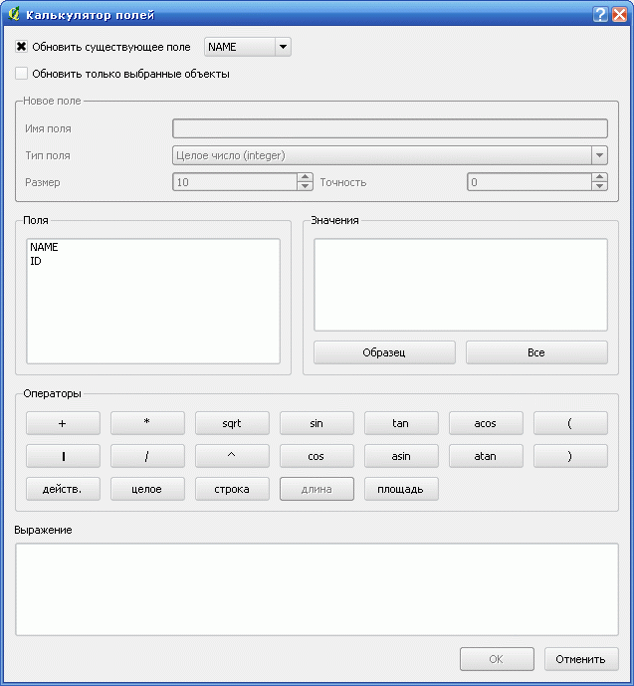Click the 'действ.' conversion button
Image resolution: width=634 pixels, height=686 pixels.
pyautogui.click(x=63, y=489)
